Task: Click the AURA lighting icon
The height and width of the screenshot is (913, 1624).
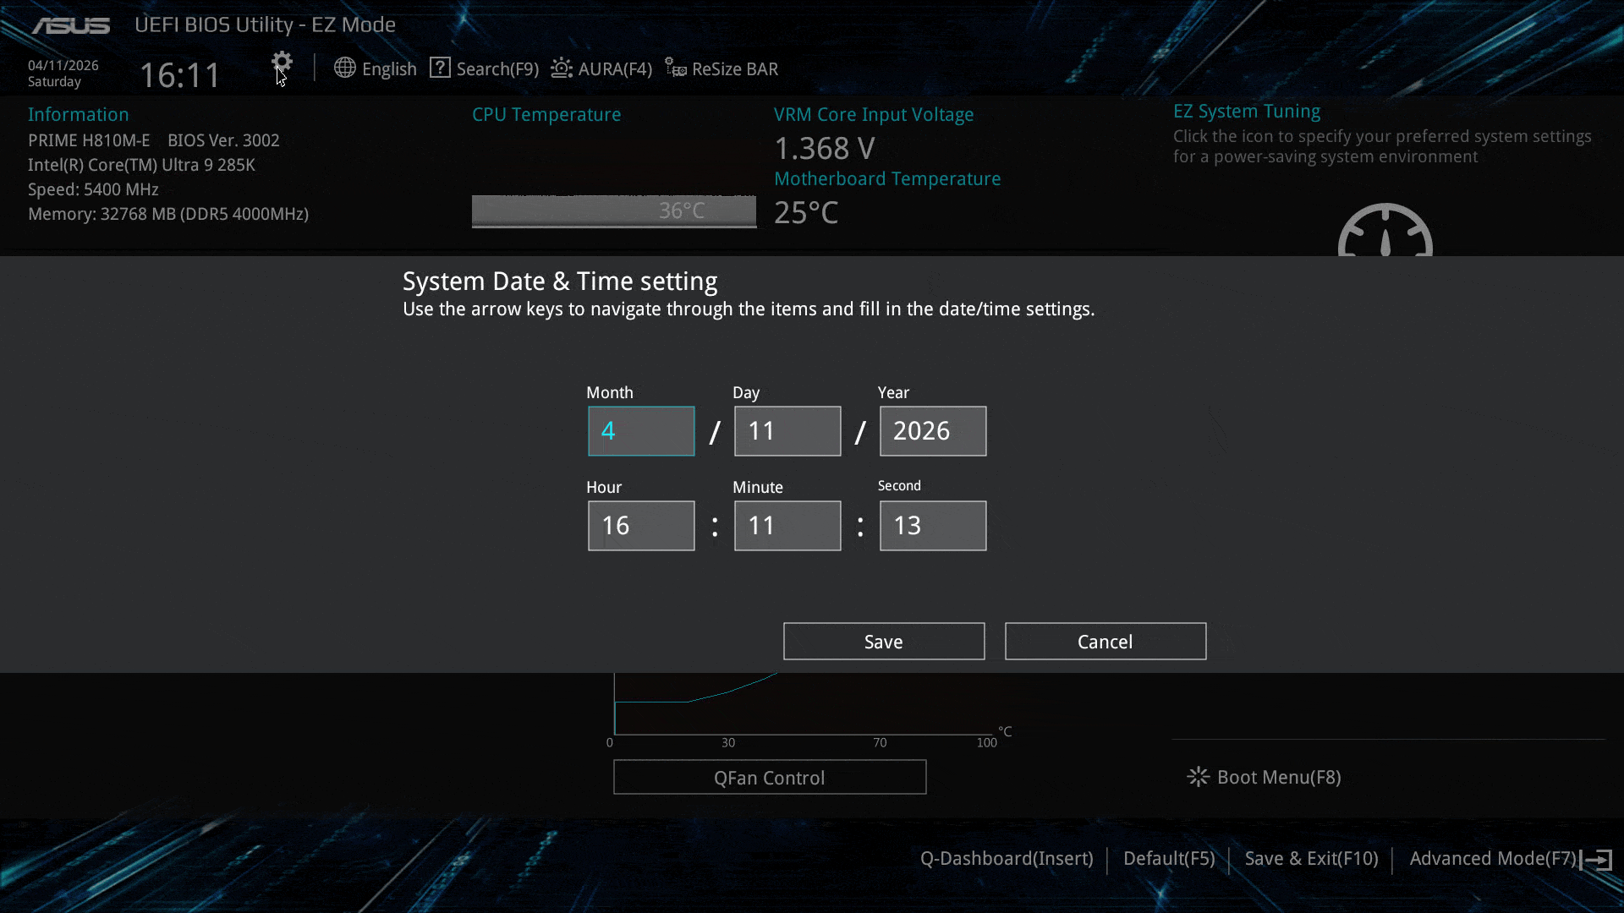Action: (562, 68)
